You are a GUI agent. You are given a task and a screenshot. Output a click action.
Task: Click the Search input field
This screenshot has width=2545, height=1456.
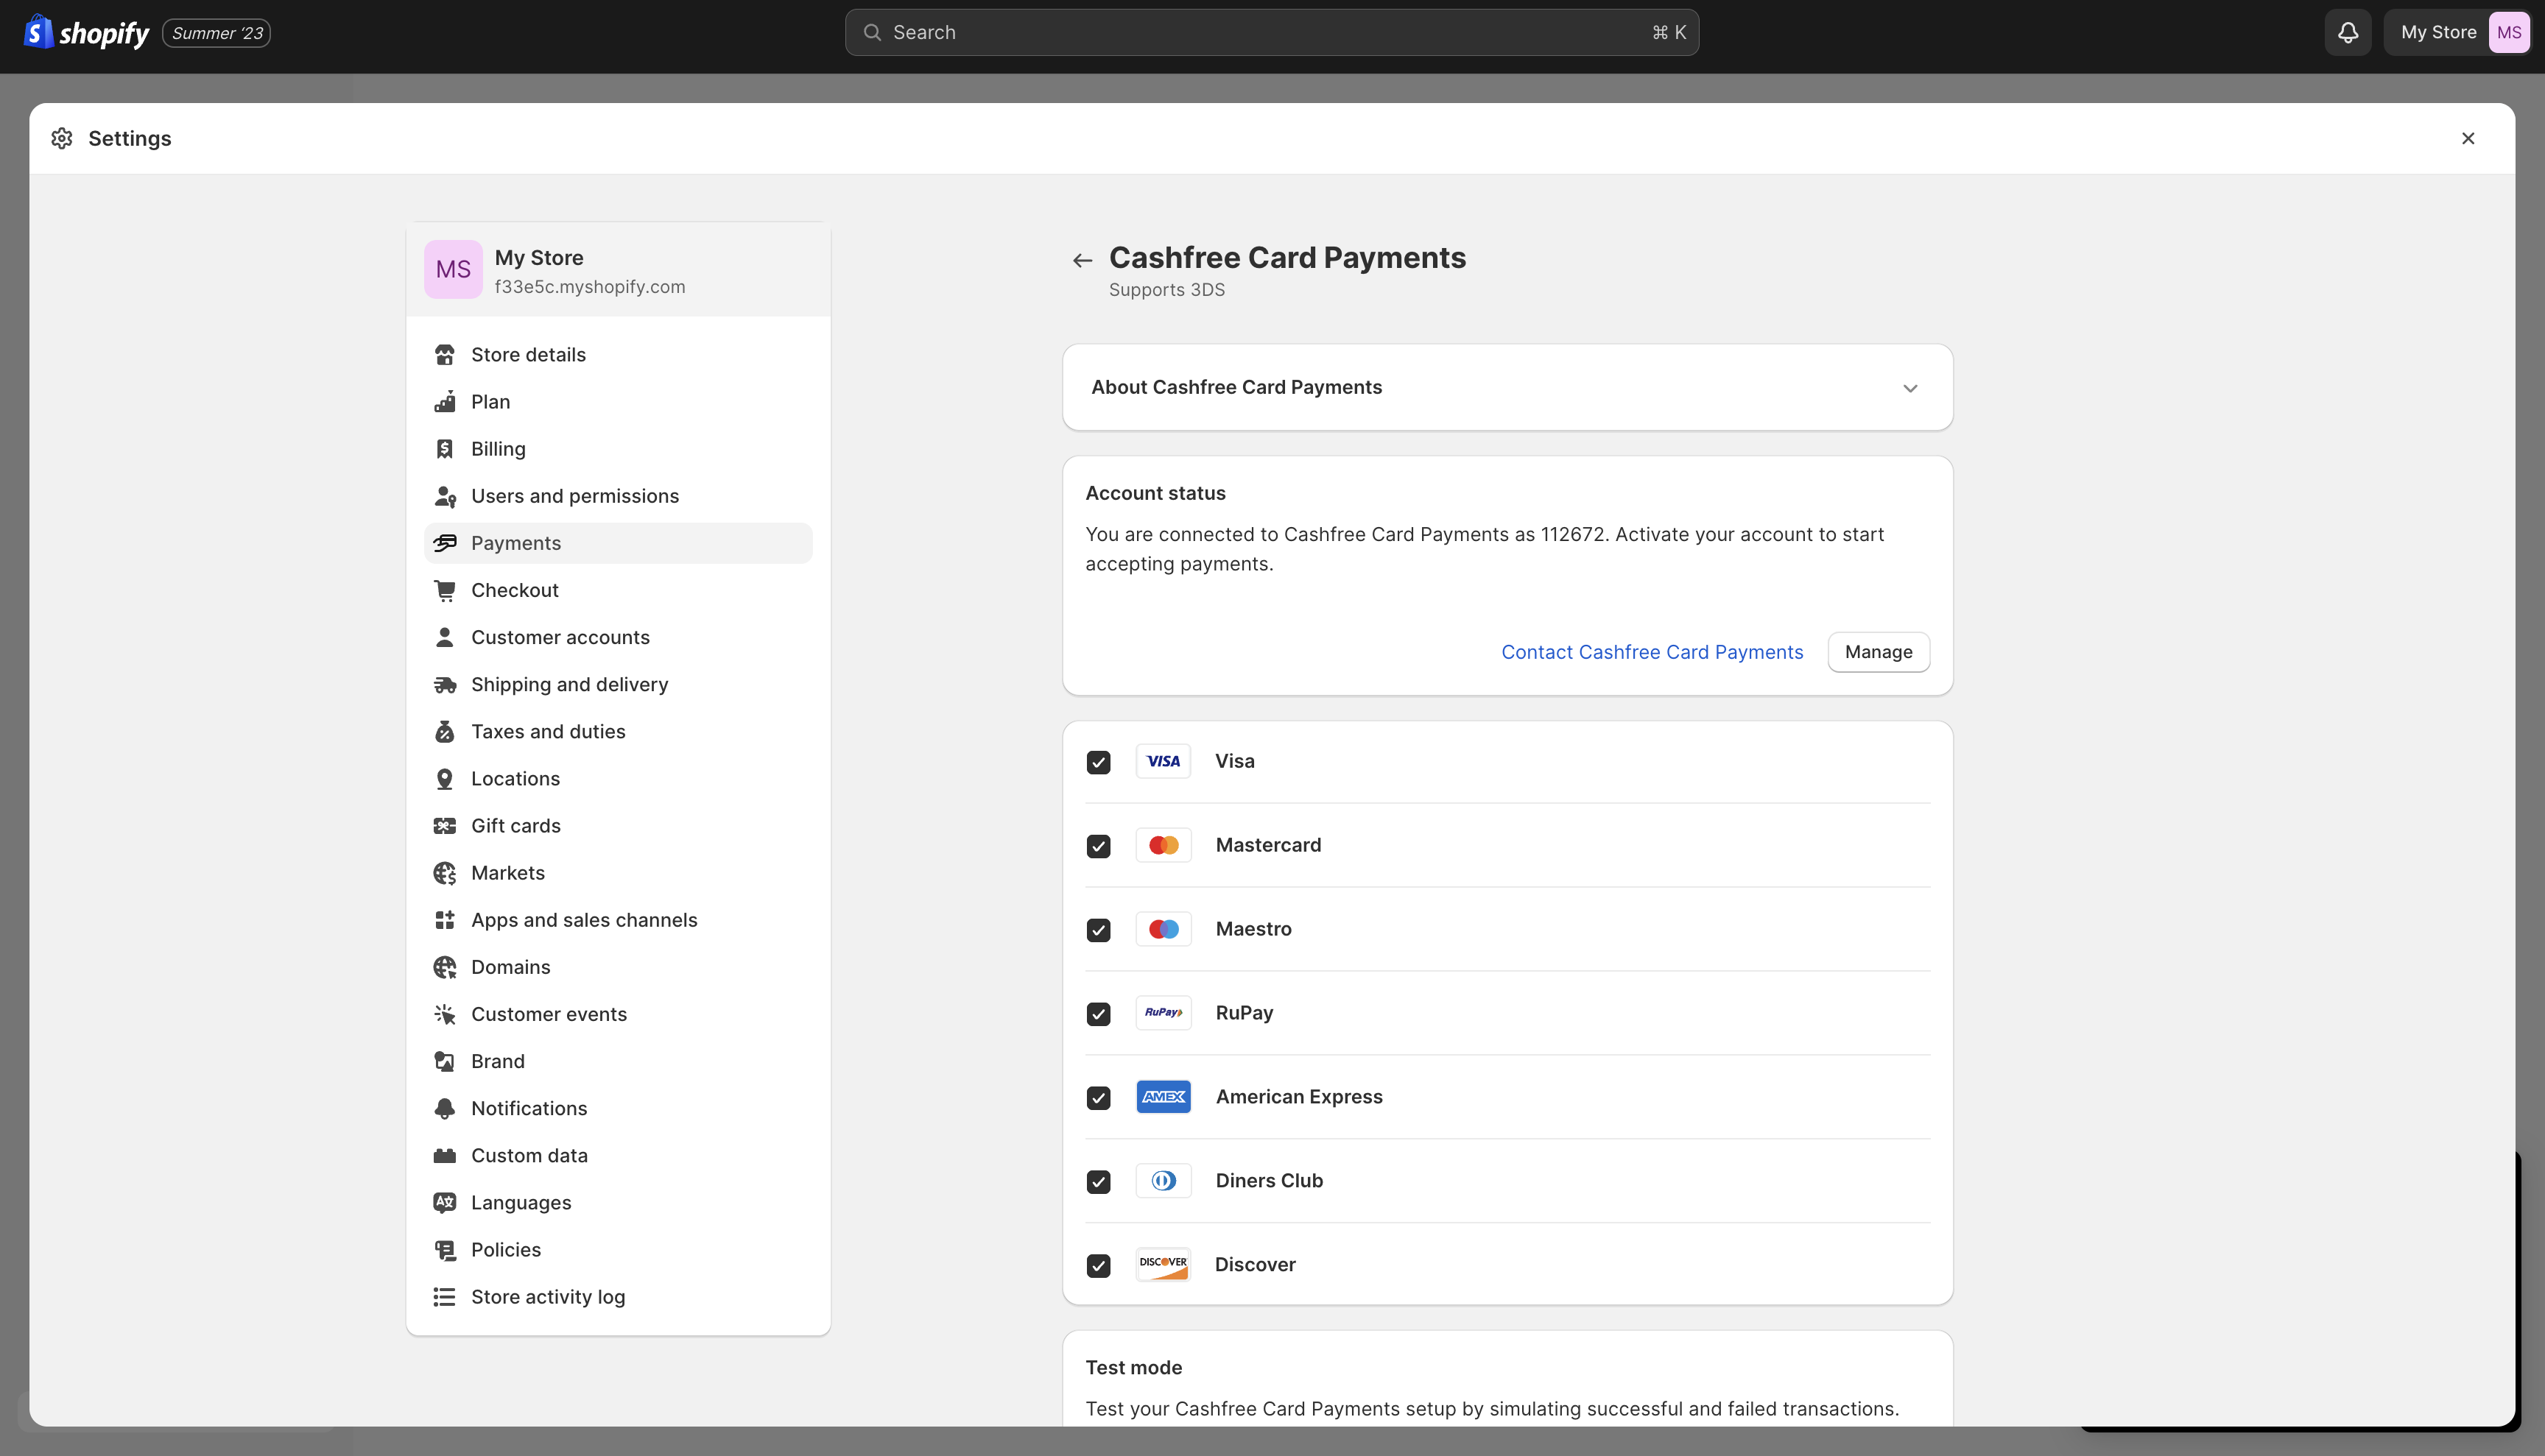(1270, 33)
